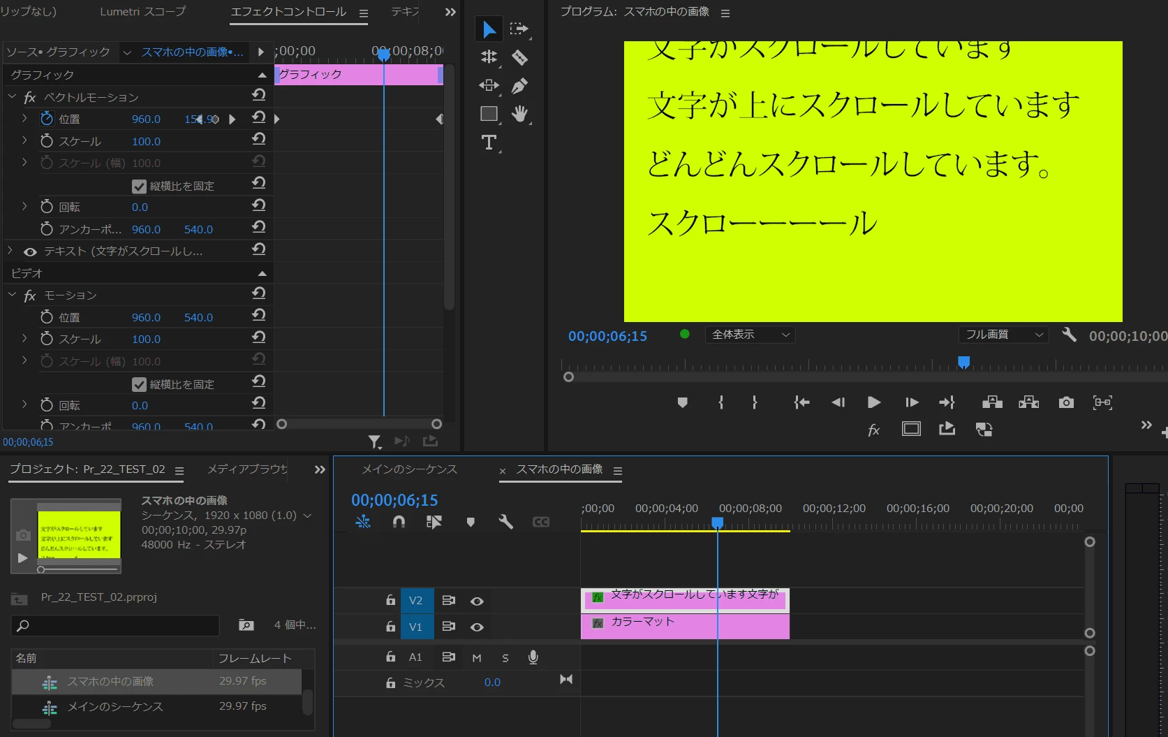The width and height of the screenshot is (1168, 737).
Task: Open the captions track options icon
Action: tap(541, 522)
